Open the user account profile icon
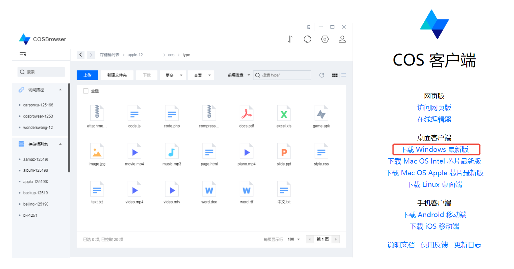 point(342,39)
